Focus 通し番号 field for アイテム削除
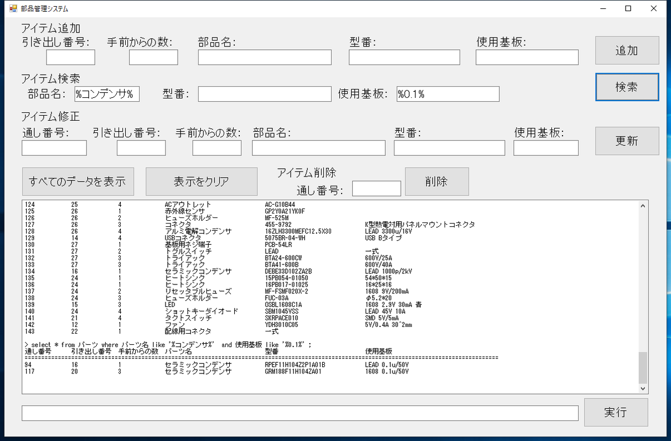The height and width of the screenshot is (441, 671). click(376, 188)
